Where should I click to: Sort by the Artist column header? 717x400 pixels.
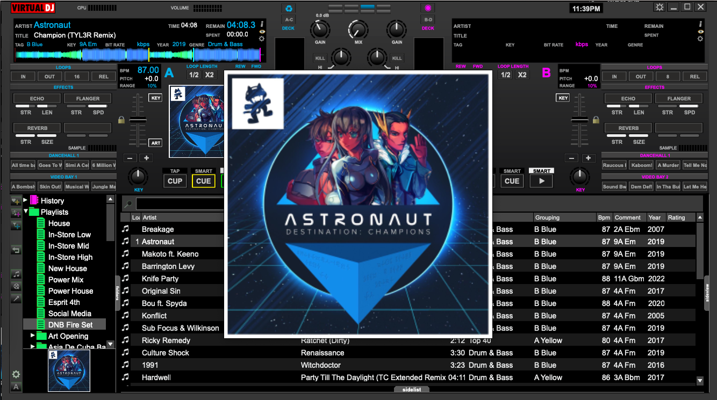click(182, 217)
